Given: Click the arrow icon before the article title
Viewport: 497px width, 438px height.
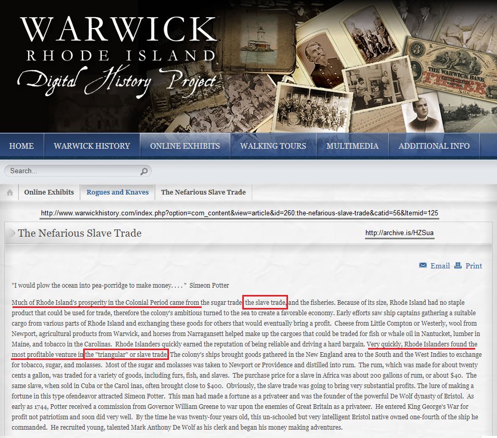Looking at the screenshot, I should [x=10, y=233].
